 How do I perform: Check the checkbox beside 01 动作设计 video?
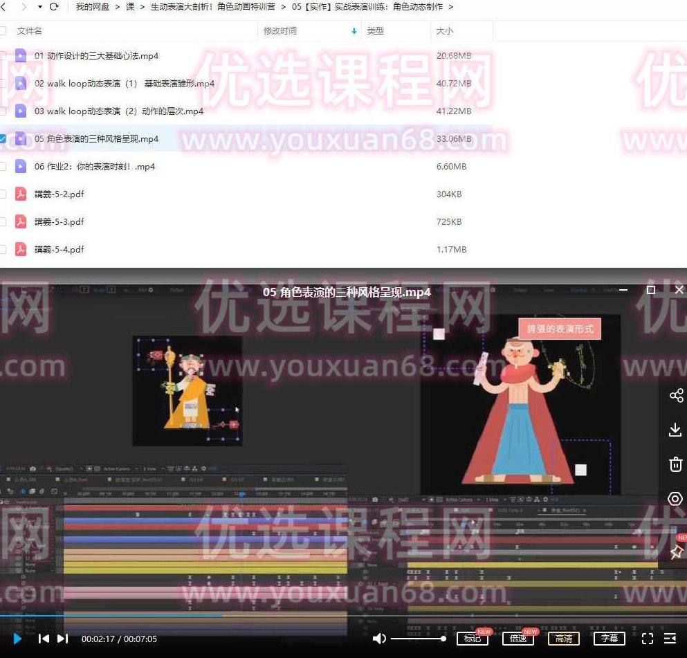coord(5,55)
